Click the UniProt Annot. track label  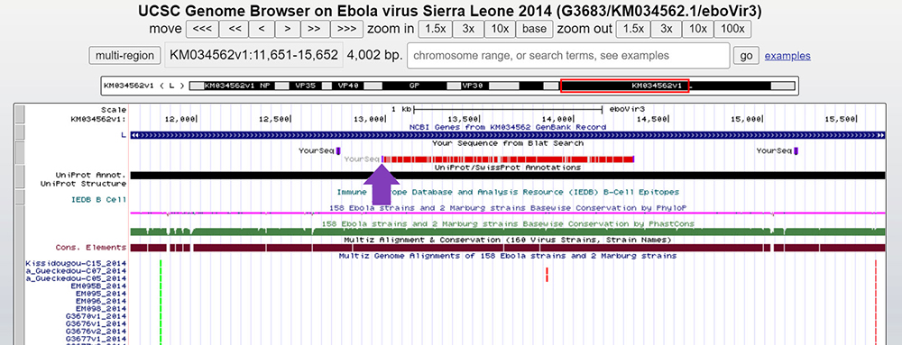[90, 175]
